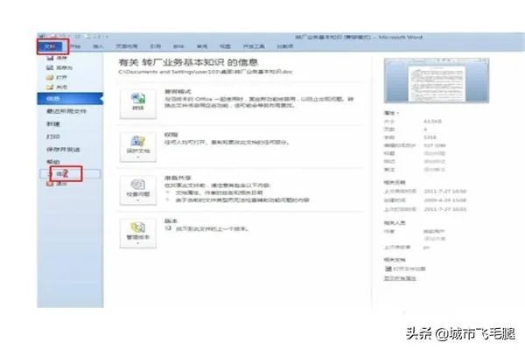
Task: Click the 相关人员 (Related People) heading
Action: click(395, 223)
